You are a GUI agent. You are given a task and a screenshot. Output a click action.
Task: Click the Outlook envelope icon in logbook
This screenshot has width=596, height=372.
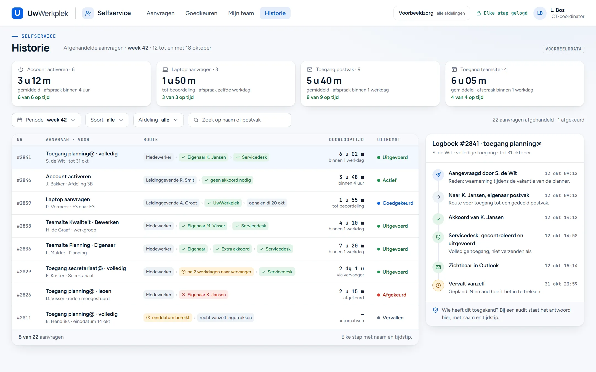[x=438, y=267]
